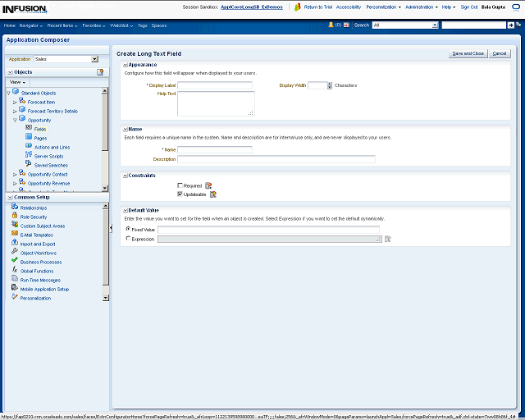Screen dimensions: 525x420
Task: Open Object Workflows setup item
Action: [38, 253]
